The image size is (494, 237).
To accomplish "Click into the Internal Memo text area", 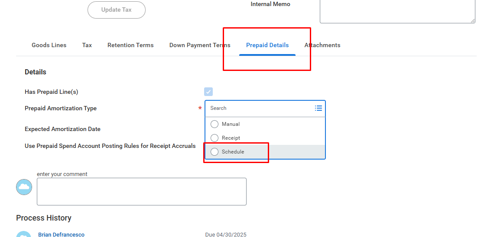I will tap(397, 11).
